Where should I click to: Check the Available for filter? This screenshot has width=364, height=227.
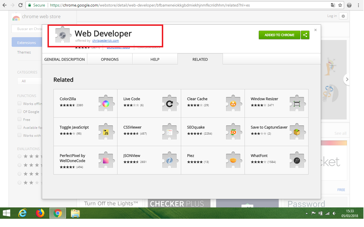(x=19, y=127)
